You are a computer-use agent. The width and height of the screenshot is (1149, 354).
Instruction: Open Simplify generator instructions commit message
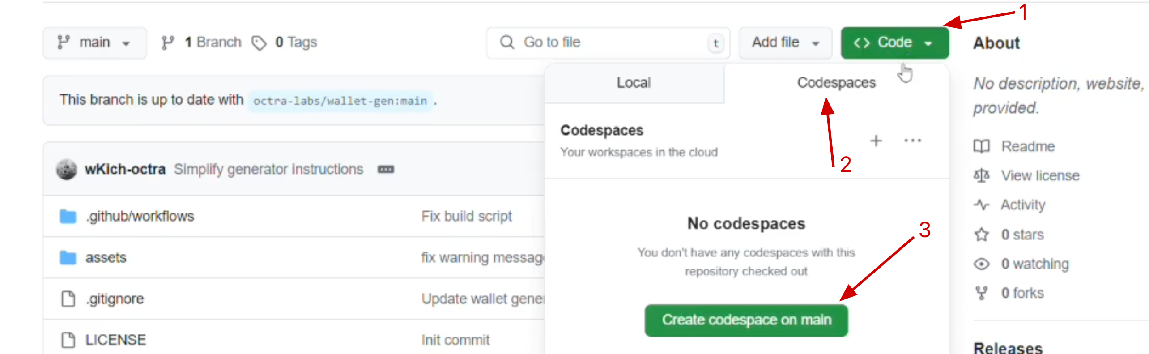268,170
